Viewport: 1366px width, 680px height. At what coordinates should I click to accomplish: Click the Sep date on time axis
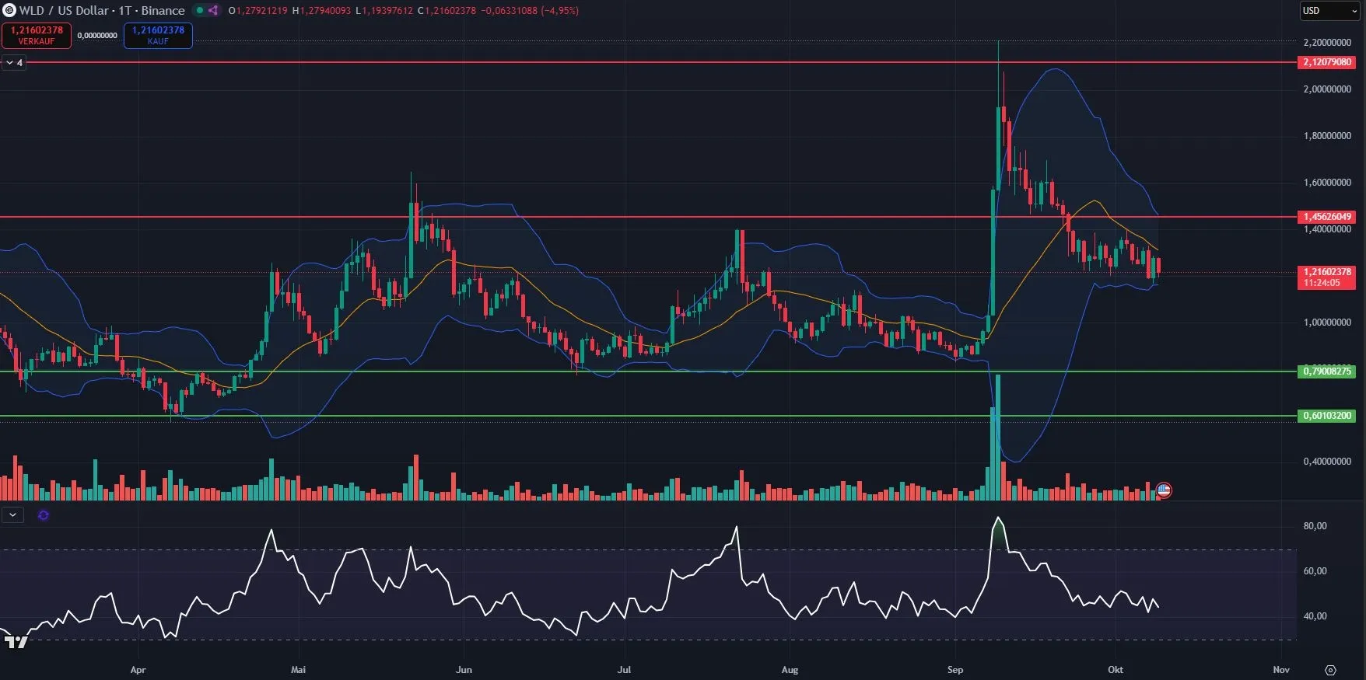pos(955,670)
